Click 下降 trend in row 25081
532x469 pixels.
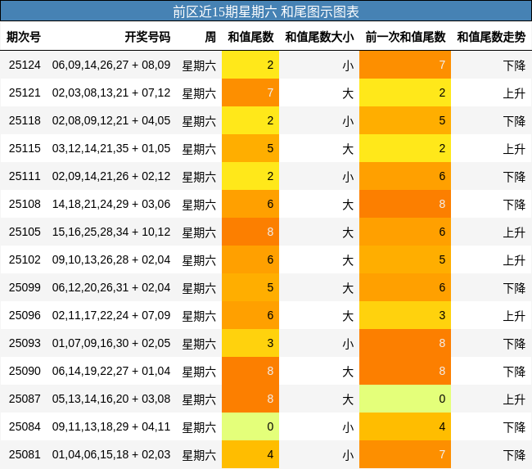click(x=514, y=455)
